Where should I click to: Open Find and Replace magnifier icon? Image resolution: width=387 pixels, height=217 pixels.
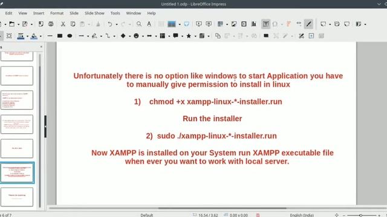(139, 24)
